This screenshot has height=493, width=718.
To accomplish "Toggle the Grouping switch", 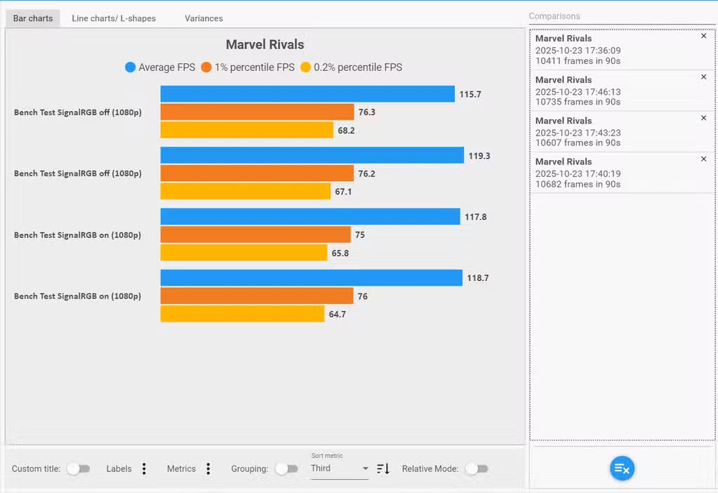I will (x=286, y=468).
